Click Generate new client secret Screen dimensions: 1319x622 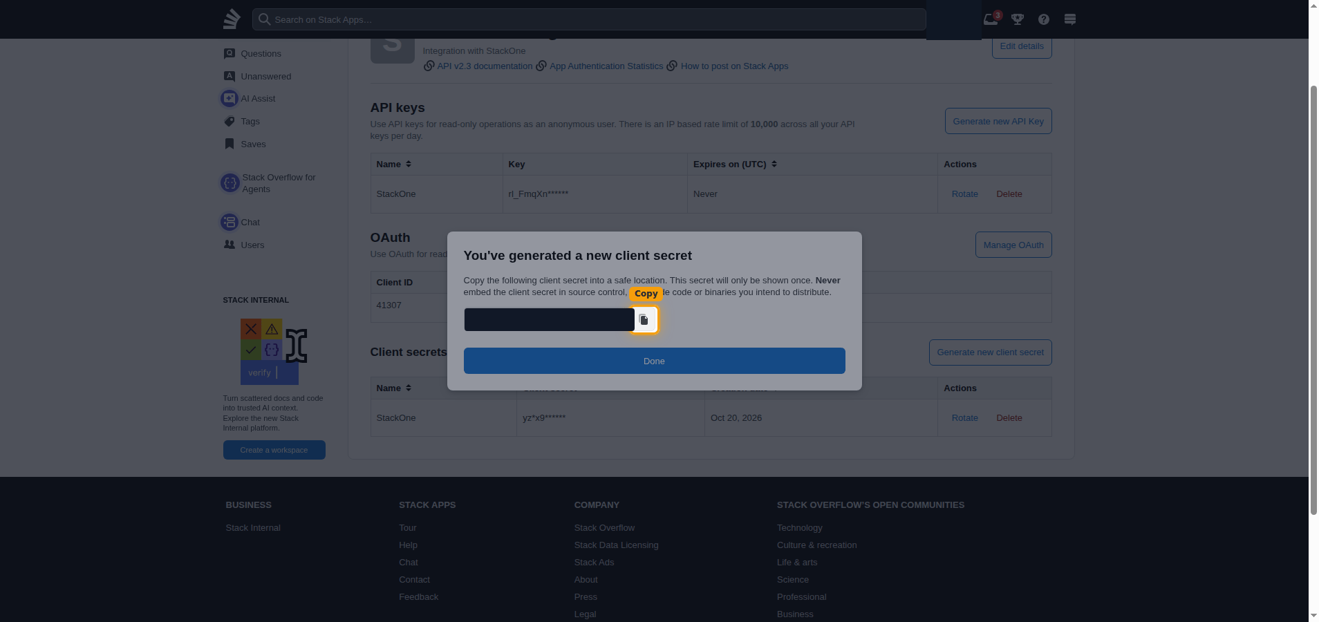[x=990, y=352]
